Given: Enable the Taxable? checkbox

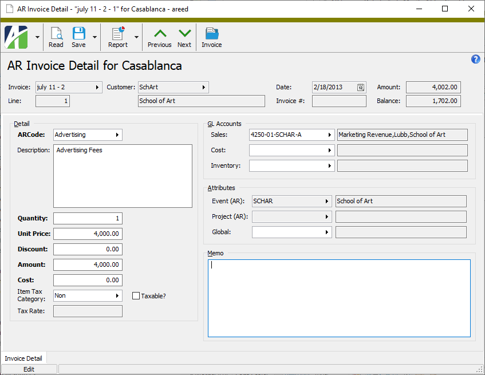Looking at the screenshot, I should point(136,295).
